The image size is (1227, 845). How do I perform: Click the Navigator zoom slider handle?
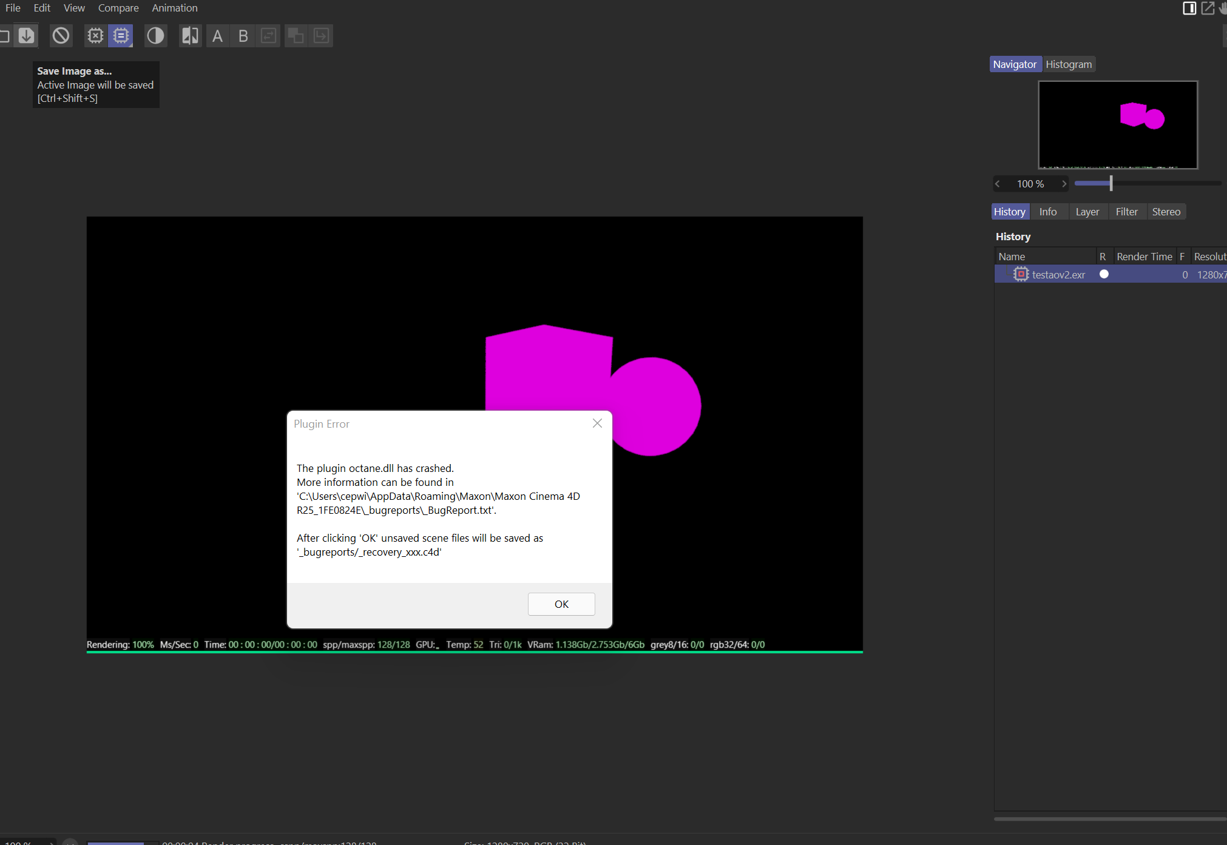pyautogui.click(x=1111, y=183)
